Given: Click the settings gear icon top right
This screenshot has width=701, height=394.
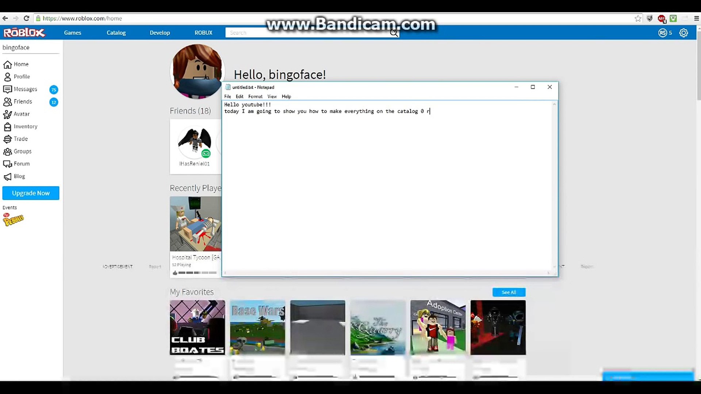Looking at the screenshot, I should (684, 32).
